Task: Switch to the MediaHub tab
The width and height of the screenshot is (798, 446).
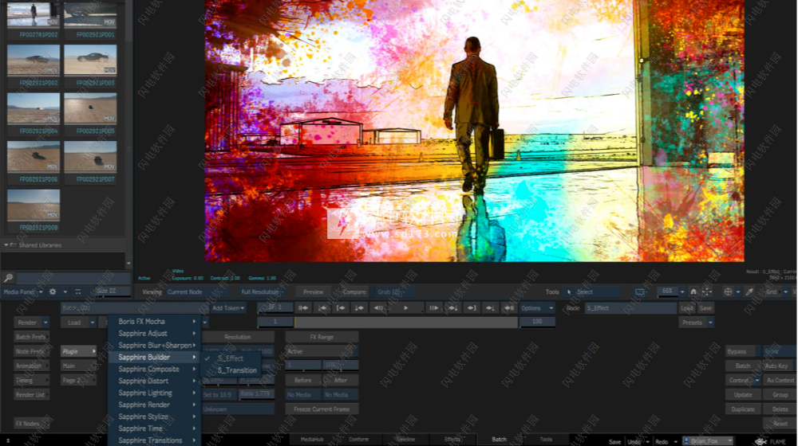Action: 312,440
